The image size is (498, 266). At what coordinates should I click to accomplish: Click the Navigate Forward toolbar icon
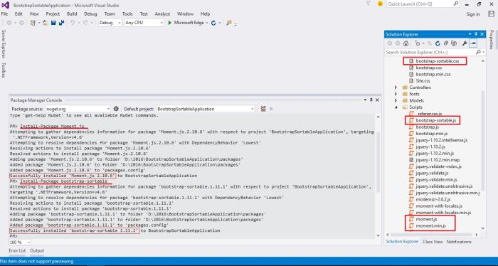(x=21, y=23)
